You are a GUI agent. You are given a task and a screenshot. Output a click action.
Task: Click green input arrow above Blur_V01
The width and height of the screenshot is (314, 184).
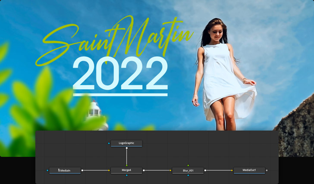[188, 165]
